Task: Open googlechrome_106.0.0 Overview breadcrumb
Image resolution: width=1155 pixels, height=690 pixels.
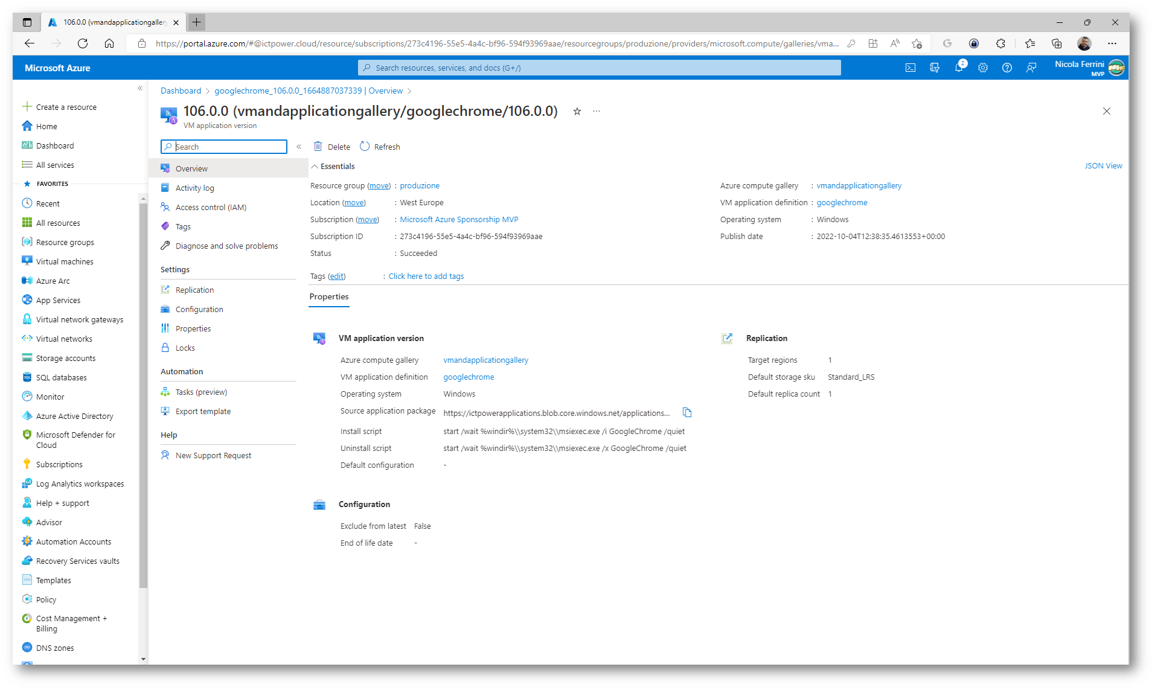Action: click(x=309, y=91)
